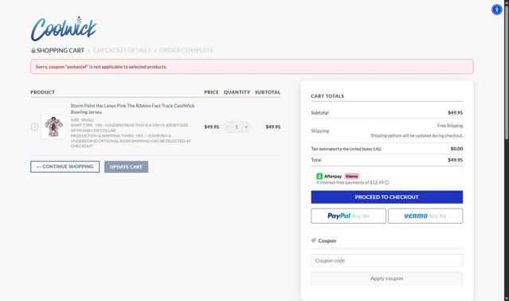Click the Coupon code input field
Image resolution: width=509 pixels, height=301 pixels.
387,260
